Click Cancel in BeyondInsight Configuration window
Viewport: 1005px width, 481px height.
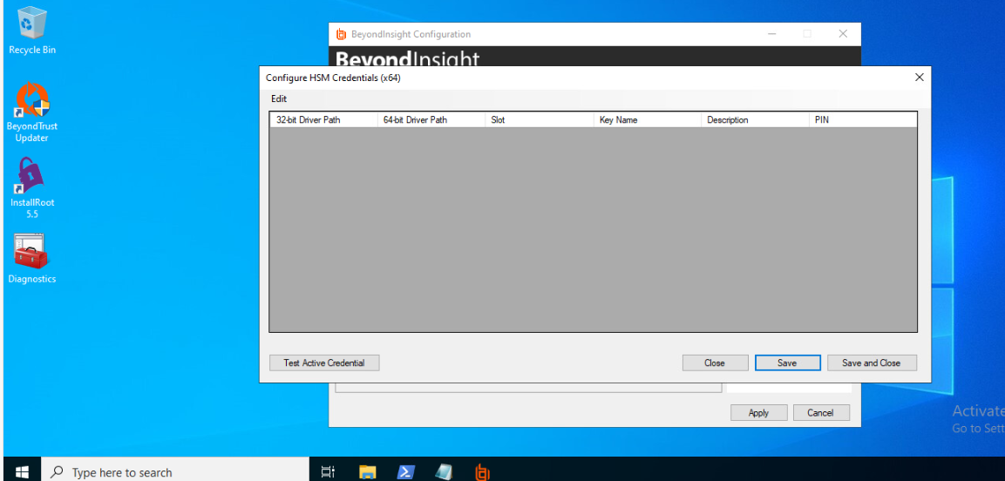point(820,412)
